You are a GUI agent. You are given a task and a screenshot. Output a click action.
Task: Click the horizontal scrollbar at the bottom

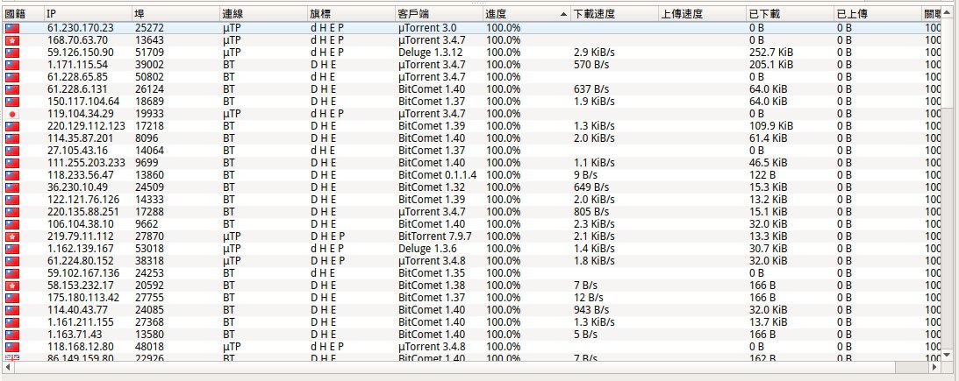coord(474,367)
